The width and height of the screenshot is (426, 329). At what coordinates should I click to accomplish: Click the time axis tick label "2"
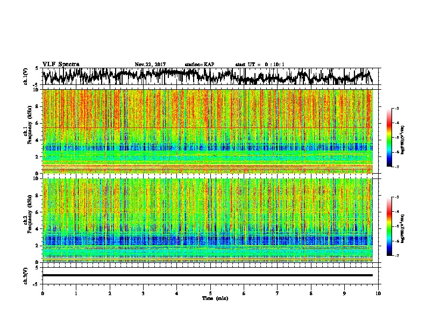point(110,294)
